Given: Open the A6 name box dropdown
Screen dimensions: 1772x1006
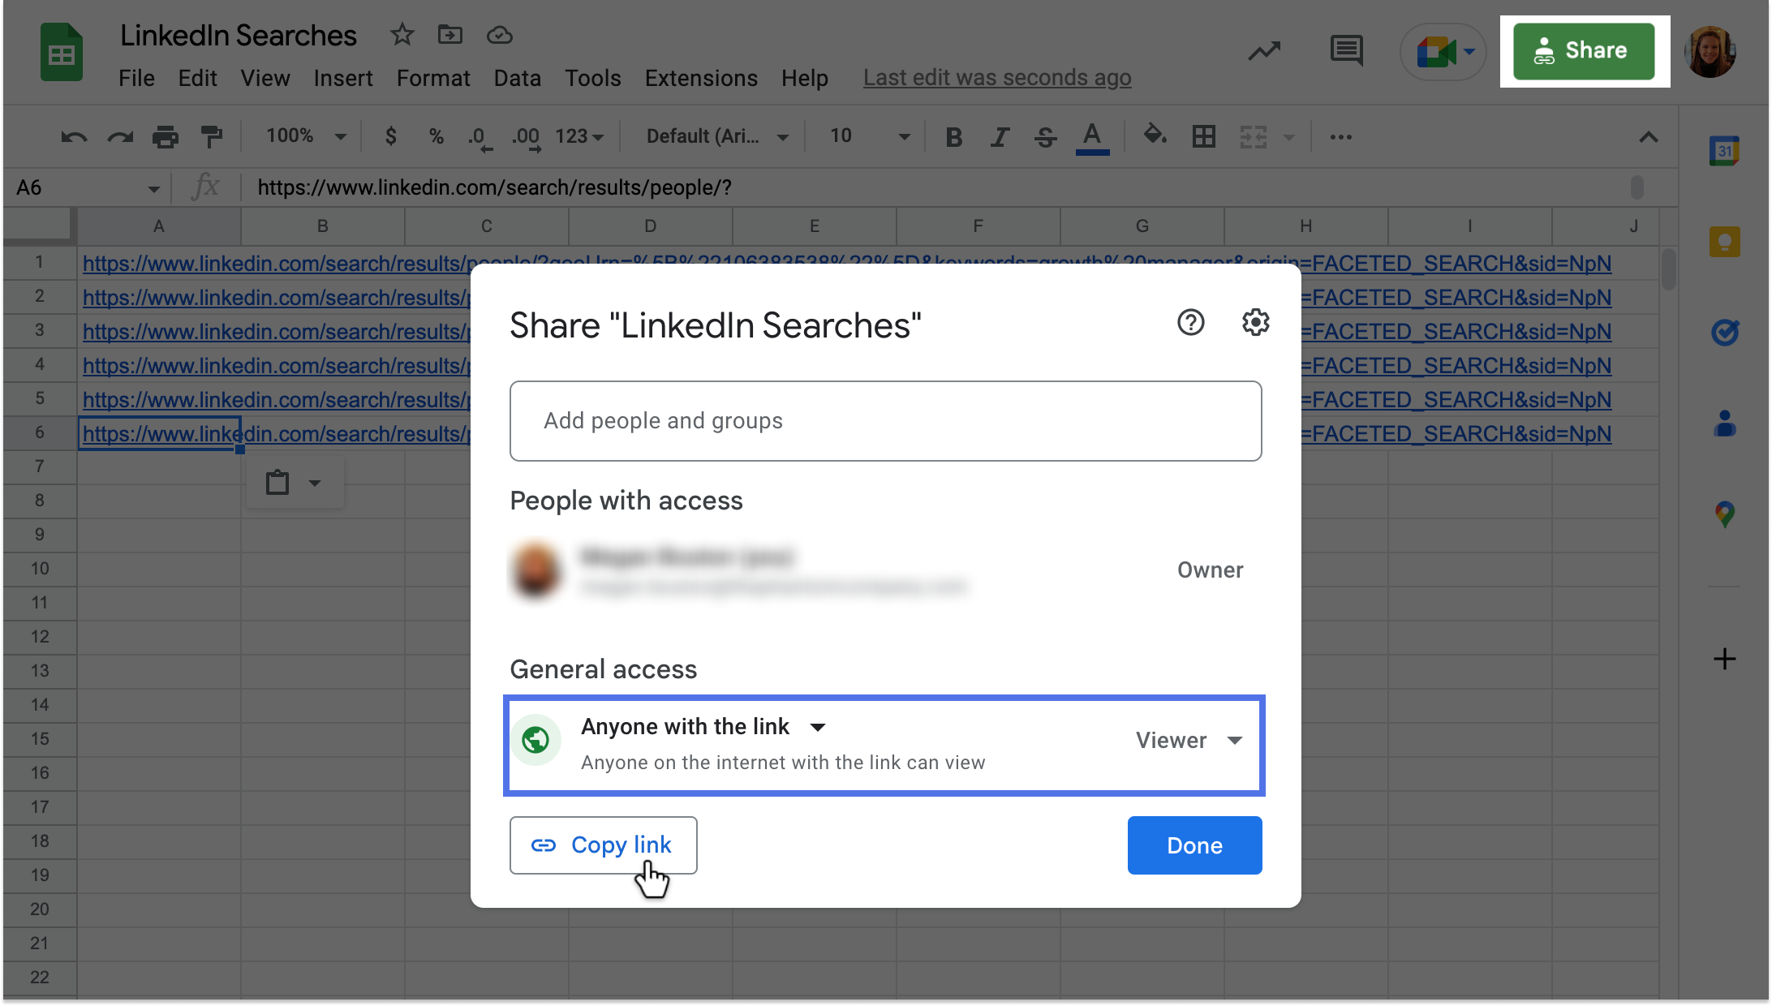Looking at the screenshot, I should [153, 188].
